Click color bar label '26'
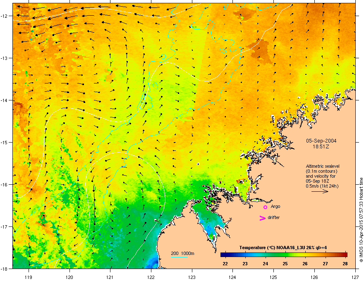 click(x=305, y=264)
